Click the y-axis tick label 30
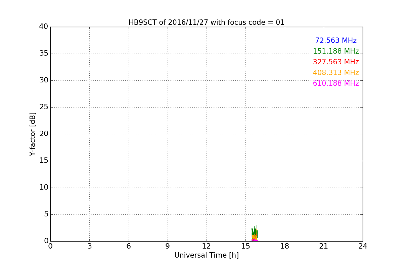403x268 pixels. pyautogui.click(x=44, y=80)
